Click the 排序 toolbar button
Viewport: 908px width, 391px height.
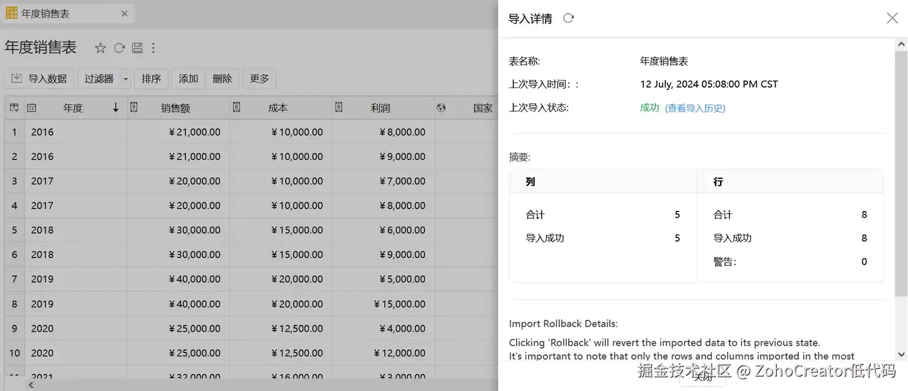(151, 79)
